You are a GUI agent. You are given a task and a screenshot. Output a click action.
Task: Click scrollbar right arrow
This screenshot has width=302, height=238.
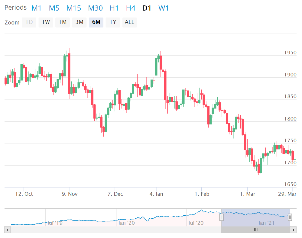pos(293,230)
